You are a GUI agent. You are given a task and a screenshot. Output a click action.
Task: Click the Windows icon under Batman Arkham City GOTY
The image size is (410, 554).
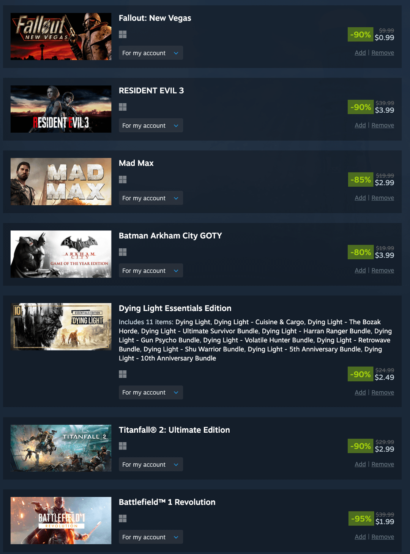123,252
